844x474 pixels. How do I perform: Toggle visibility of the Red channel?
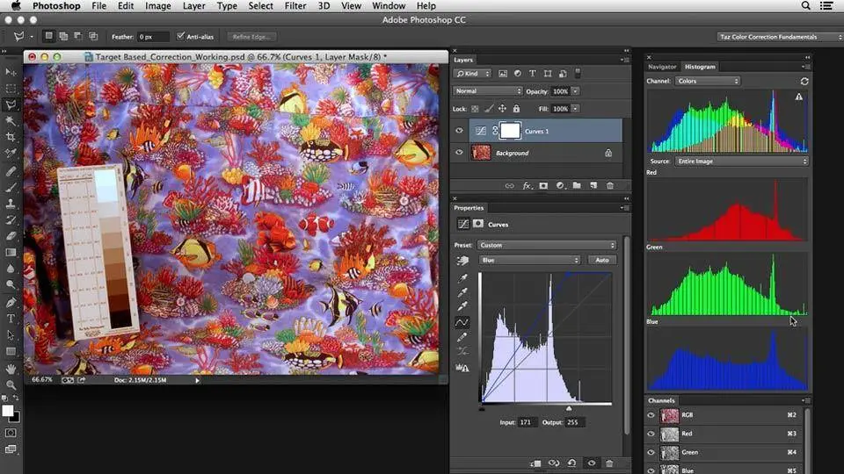[651, 434]
